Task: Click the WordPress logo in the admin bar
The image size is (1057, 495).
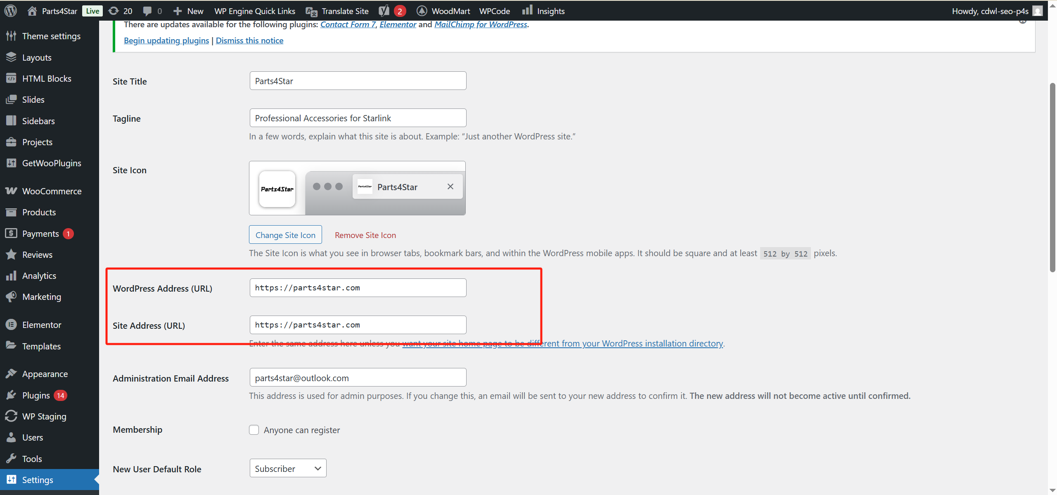Action: pos(10,11)
